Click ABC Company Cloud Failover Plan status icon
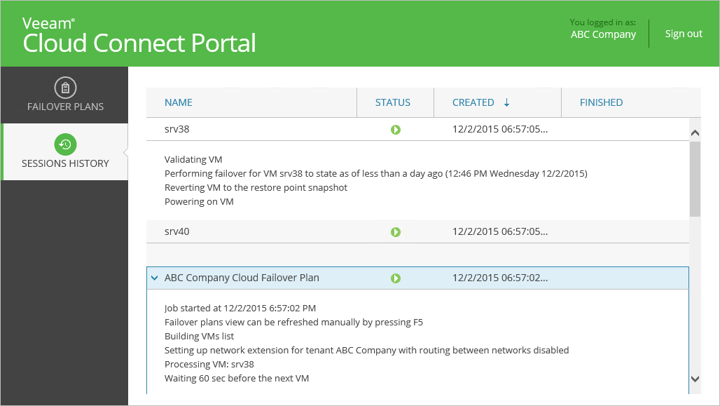Viewport: 720px width, 406px height. pyautogui.click(x=396, y=278)
